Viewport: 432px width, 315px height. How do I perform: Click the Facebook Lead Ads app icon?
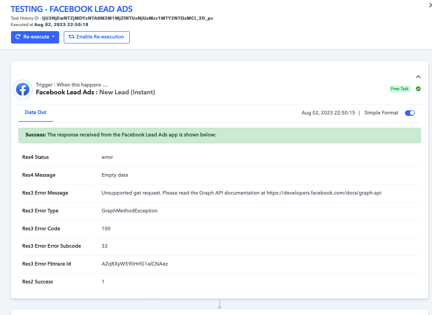point(22,89)
